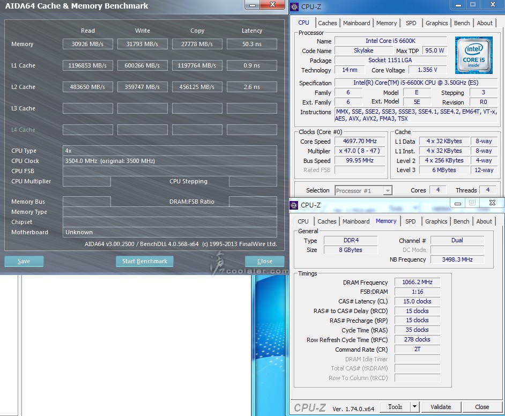Click the empty L3 Cache Read field
505x416 pixels.
coord(87,108)
